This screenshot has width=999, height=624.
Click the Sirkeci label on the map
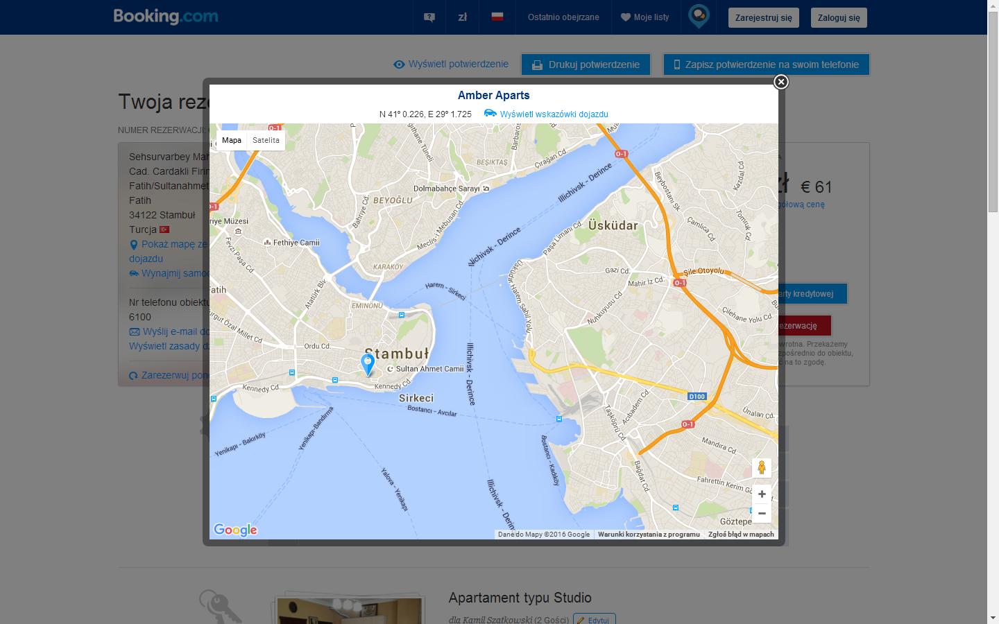[x=416, y=398]
